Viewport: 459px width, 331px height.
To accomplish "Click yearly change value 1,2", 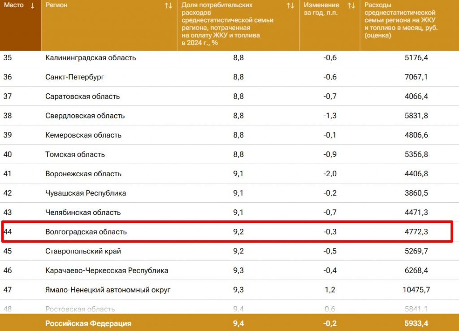I will (330, 290).
